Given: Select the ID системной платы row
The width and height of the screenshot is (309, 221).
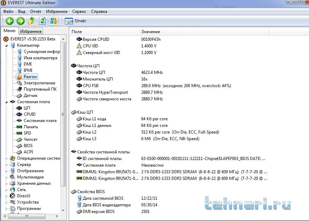Looking at the screenshot, I should (x=171, y=159).
